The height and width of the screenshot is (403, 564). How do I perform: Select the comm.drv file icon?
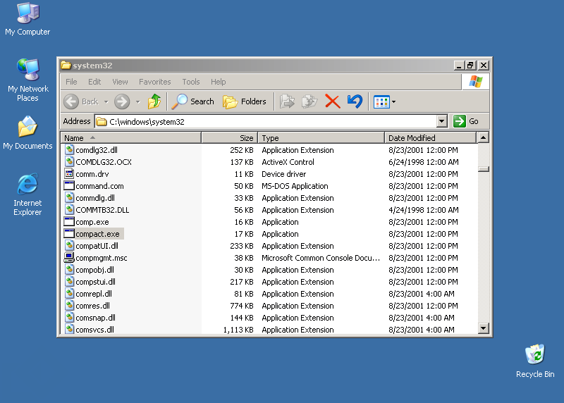point(69,173)
